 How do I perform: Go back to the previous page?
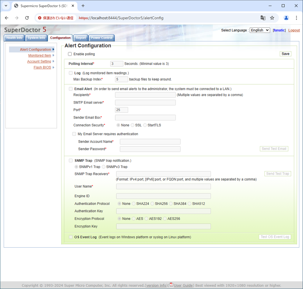click(x=6, y=18)
